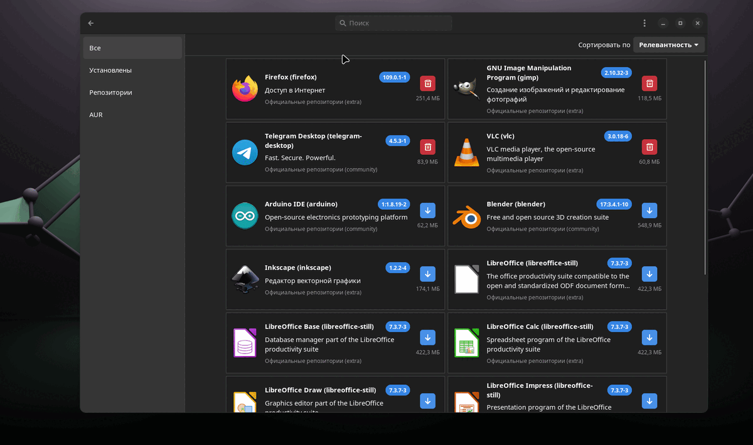Open the Релевантность sort dropdown
The image size is (753, 445).
click(x=669, y=45)
